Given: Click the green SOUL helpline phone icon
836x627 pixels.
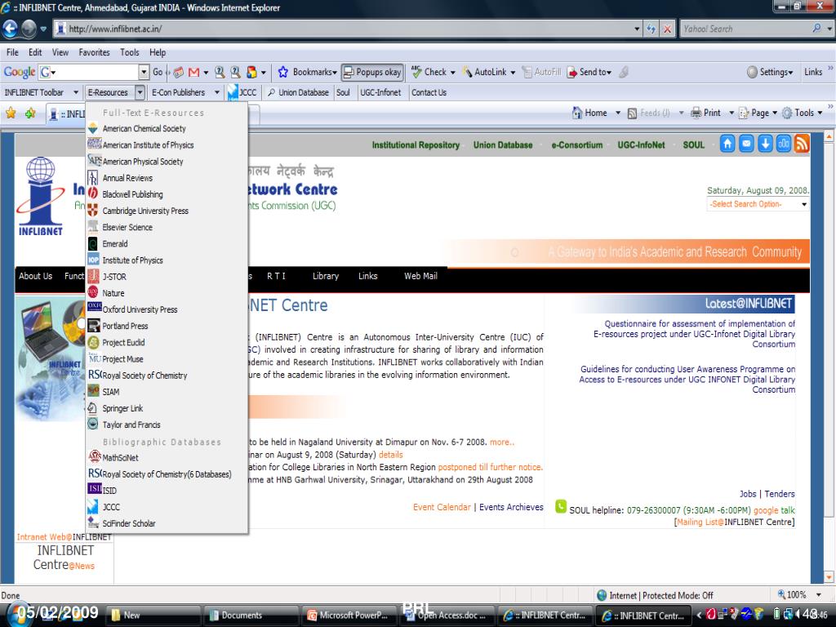Looking at the screenshot, I should (x=561, y=506).
